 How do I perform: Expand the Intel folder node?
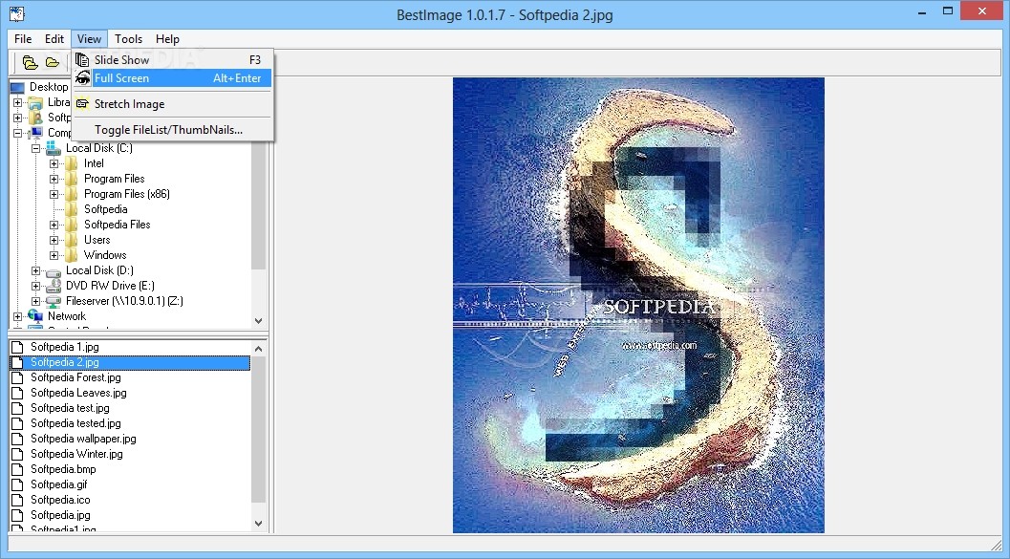pyautogui.click(x=54, y=163)
